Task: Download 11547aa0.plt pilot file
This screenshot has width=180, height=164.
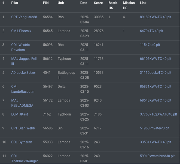Action: [150, 45]
